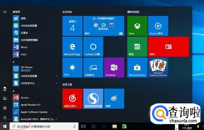
Task: Select Access in the apps list
Action: [25, 97]
